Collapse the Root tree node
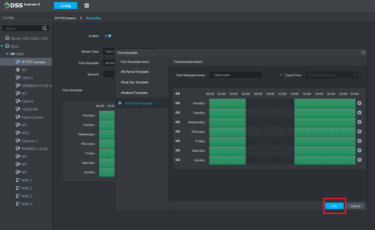375x230 pixels. tap(2, 46)
